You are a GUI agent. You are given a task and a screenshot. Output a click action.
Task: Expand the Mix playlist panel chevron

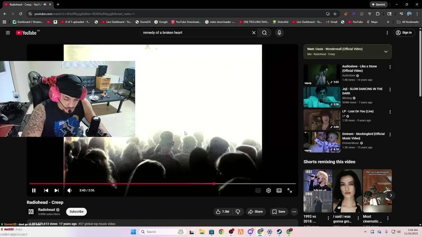pyautogui.click(x=386, y=52)
